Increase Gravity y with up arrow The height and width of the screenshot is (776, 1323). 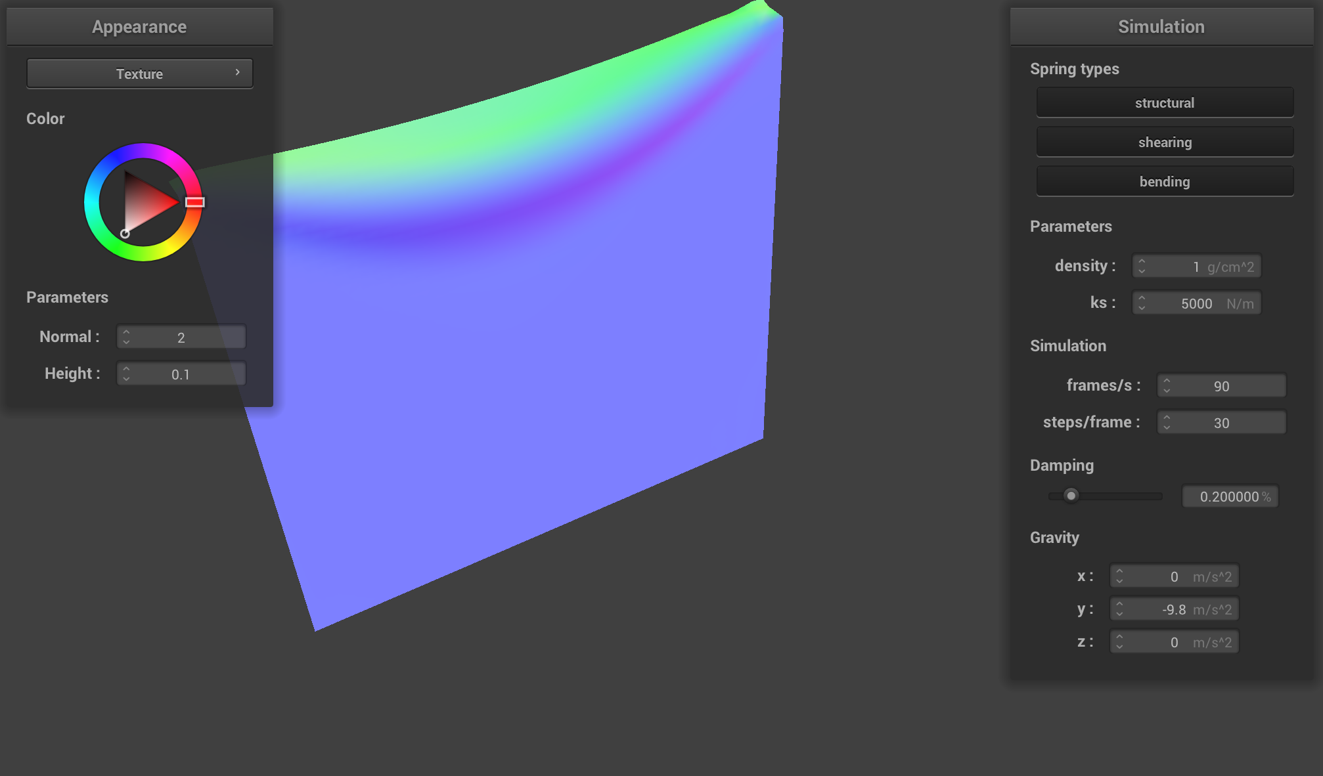point(1119,603)
